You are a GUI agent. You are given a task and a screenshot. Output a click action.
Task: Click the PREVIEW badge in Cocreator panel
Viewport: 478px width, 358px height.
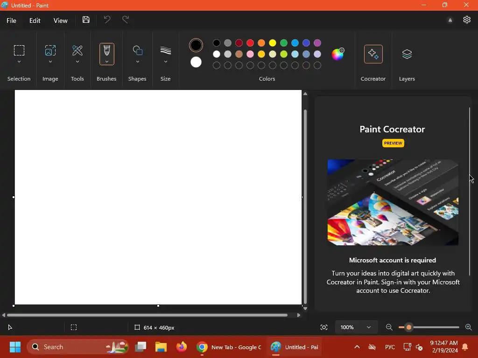coord(393,143)
